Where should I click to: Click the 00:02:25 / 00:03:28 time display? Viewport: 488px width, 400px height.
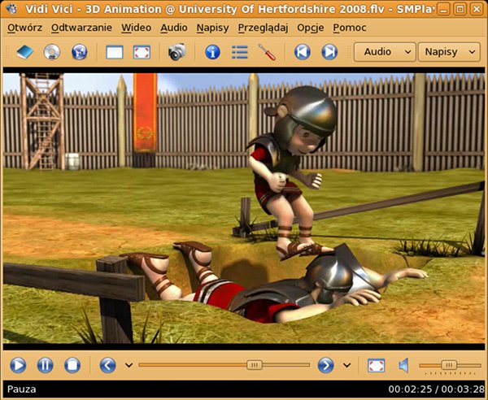click(436, 389)
